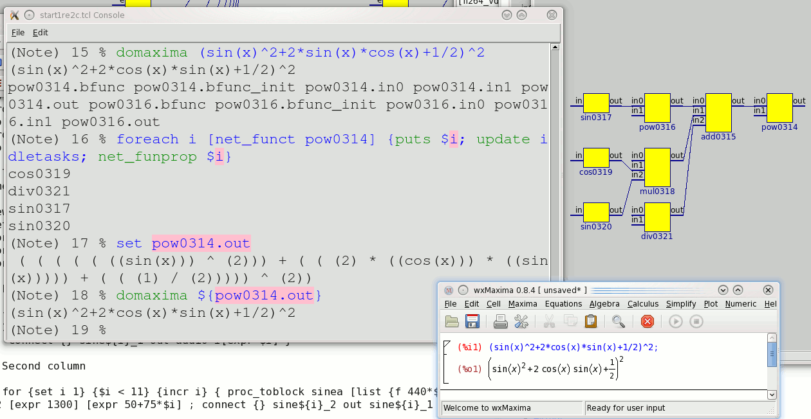Screen dimensions: 811x419
Task: Open the Maxima menu
Action: coord(523,304)
